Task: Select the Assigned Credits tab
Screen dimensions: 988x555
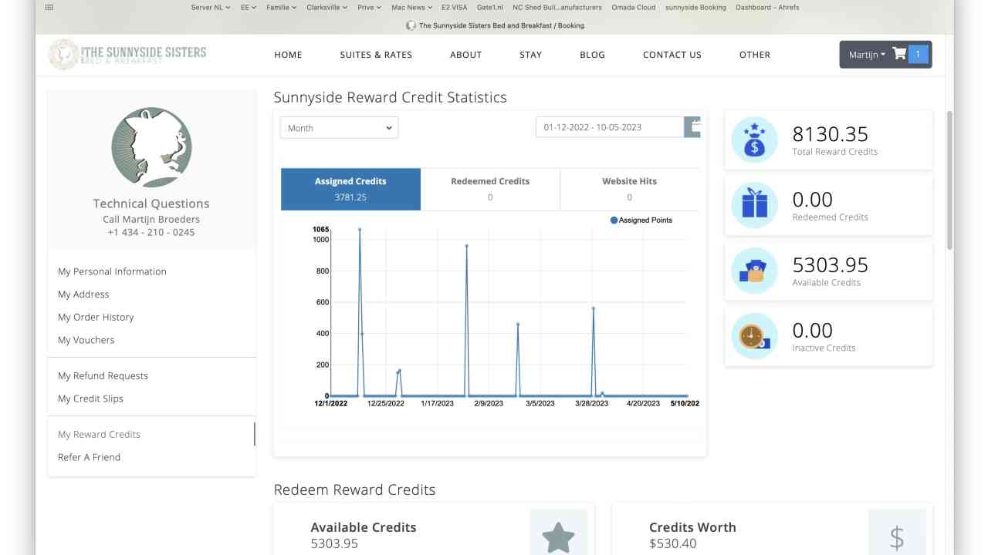Action: pyautogui.click(x=350, y=189)
